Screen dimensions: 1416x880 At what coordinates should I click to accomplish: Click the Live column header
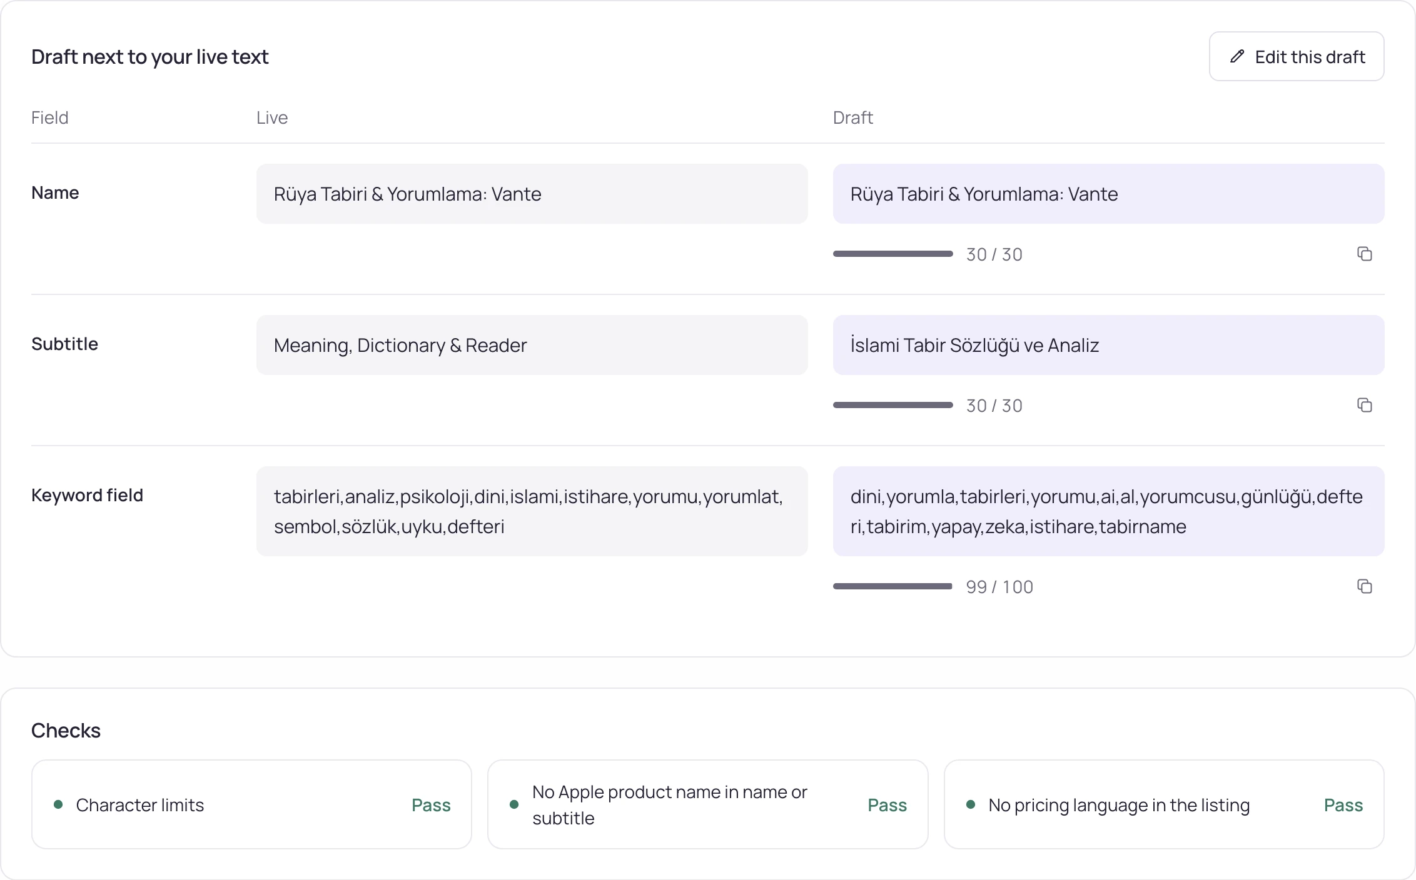pos(272,117)
